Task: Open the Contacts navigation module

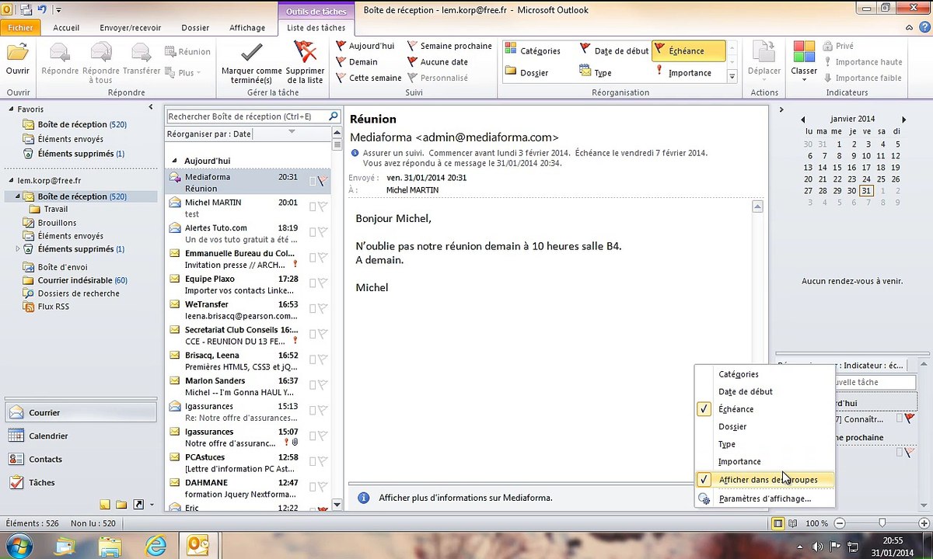Action: (x=82, y=460)
